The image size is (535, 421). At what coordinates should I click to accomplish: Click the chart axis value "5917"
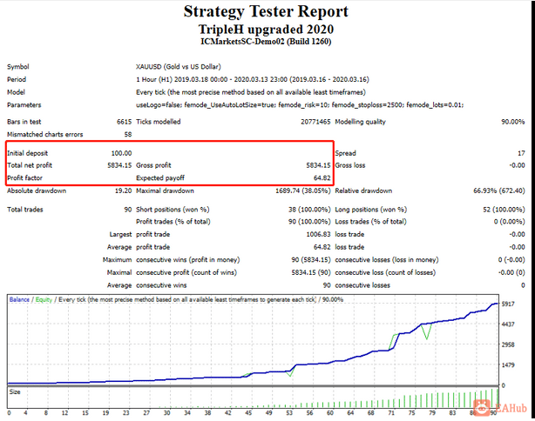pos(508,304)
